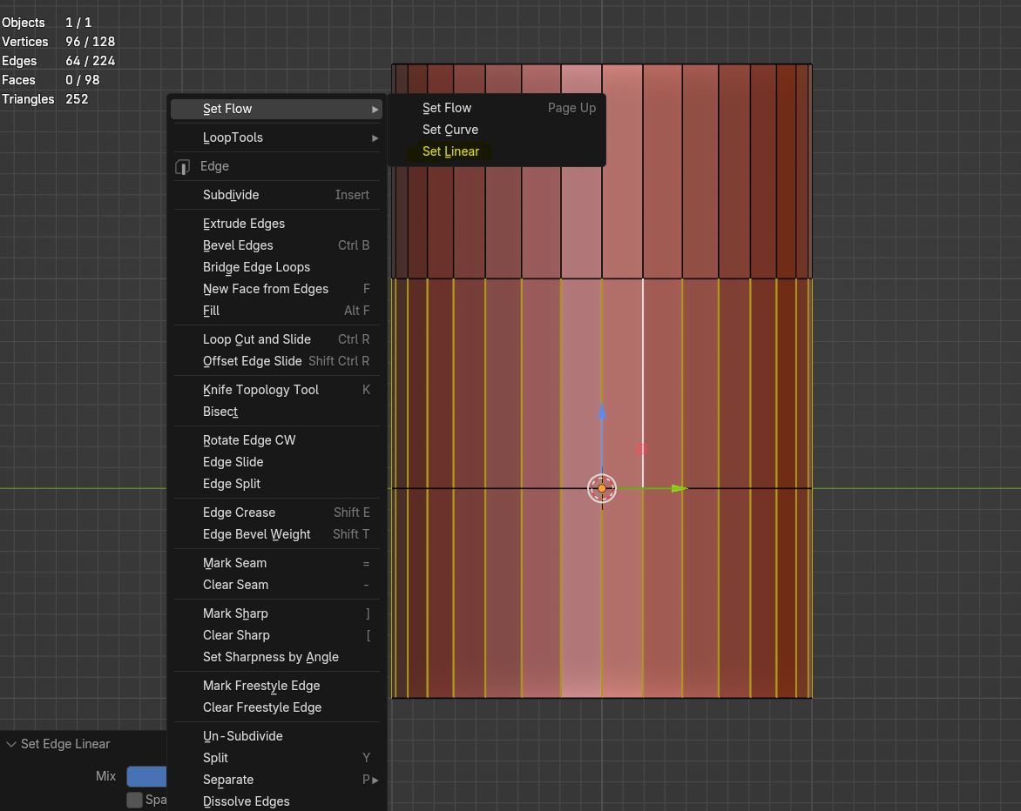Click the blue Mix slider

[146, 776]
